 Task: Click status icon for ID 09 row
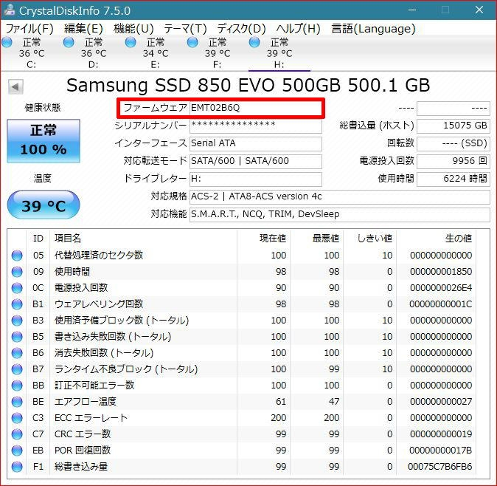[17, 272]
